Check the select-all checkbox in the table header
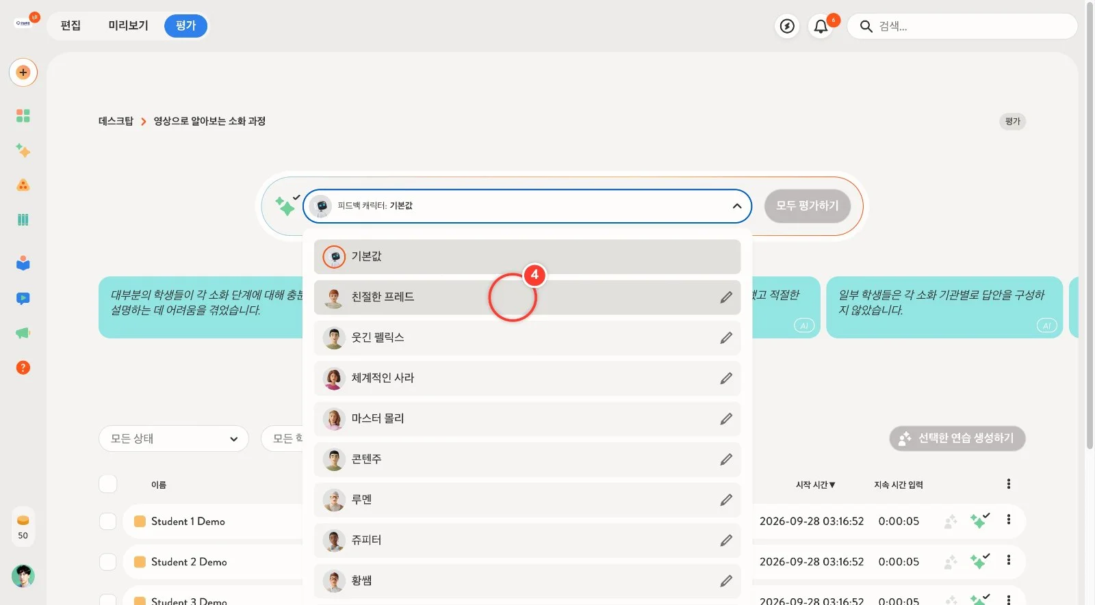 108,484
